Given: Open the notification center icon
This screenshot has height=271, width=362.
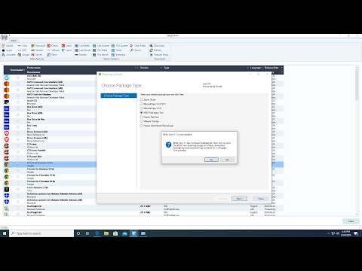Looking at the screenshot, I should click(356, 233).
